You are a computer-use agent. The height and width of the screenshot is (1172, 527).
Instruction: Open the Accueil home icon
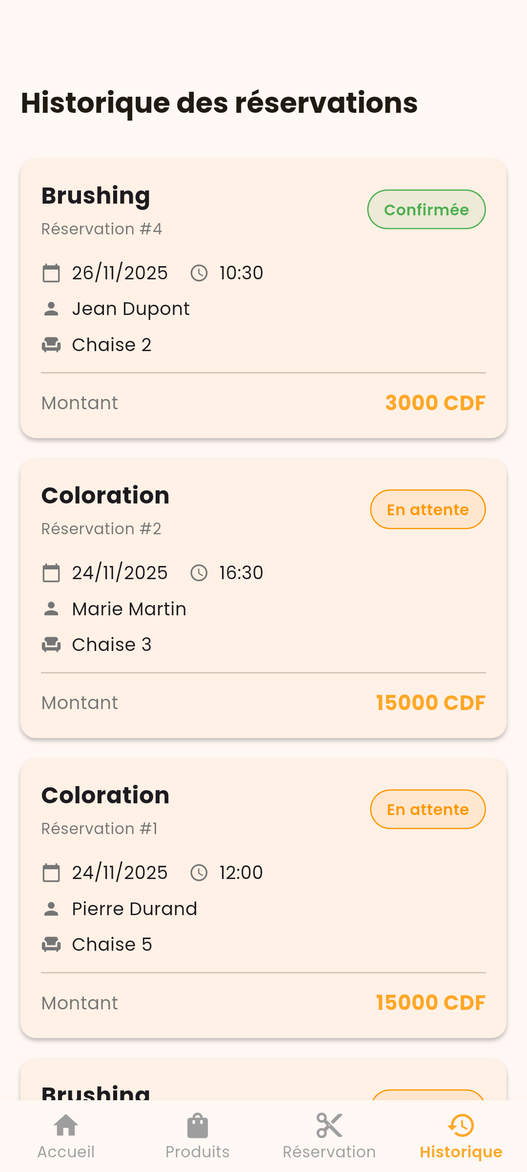pos(66,1126)
